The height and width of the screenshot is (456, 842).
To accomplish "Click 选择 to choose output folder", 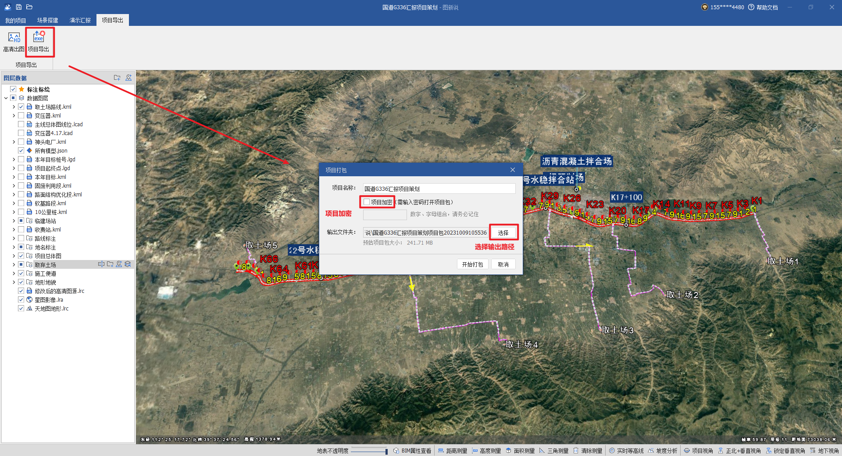I will 503,233.
